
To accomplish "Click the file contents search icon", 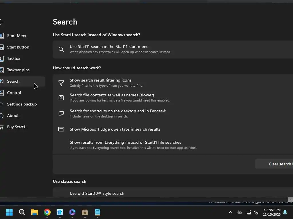I will click(x=61, y=98).
